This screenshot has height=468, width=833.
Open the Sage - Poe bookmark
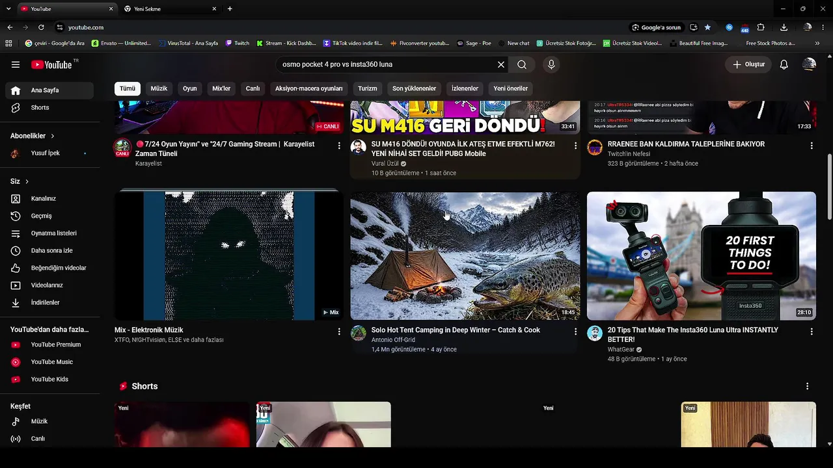click(x=473, y=44)
